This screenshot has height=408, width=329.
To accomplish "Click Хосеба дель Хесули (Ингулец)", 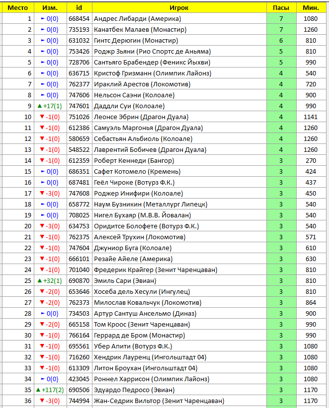I will click(x=179, y=292).
